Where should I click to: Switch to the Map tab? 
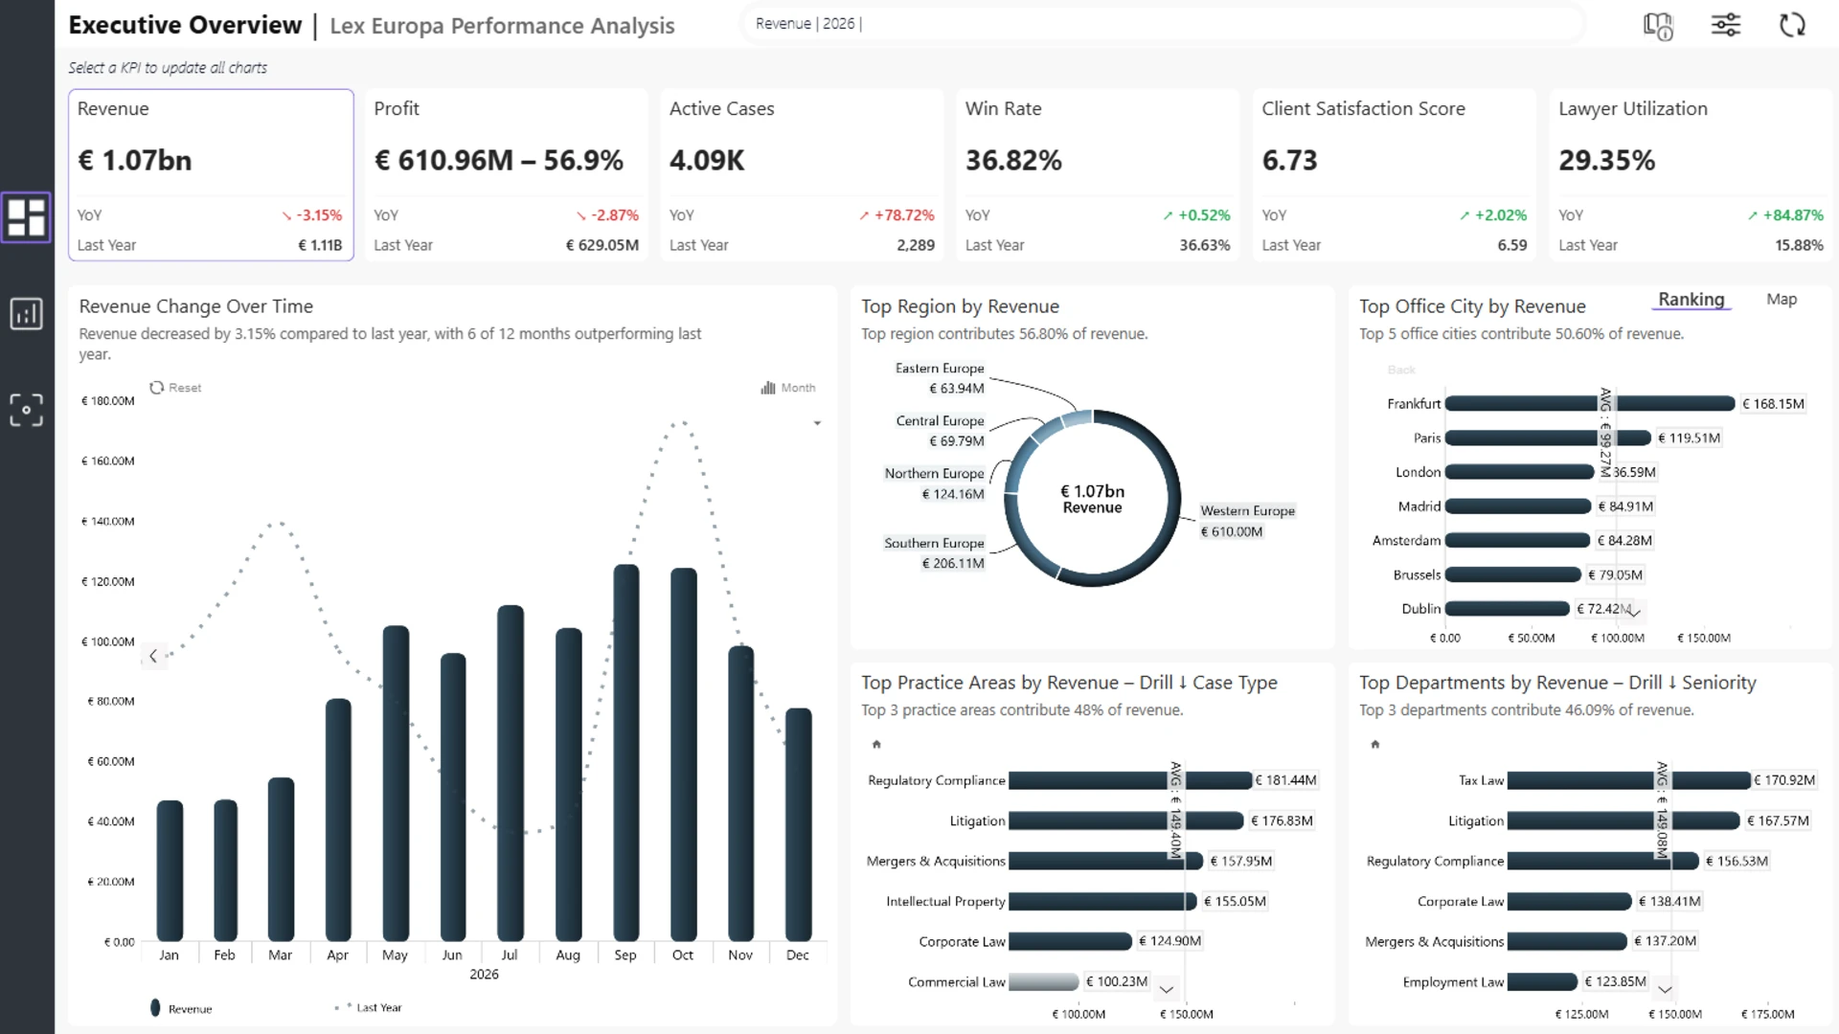pyautogui.click(x=1782, y=300)
